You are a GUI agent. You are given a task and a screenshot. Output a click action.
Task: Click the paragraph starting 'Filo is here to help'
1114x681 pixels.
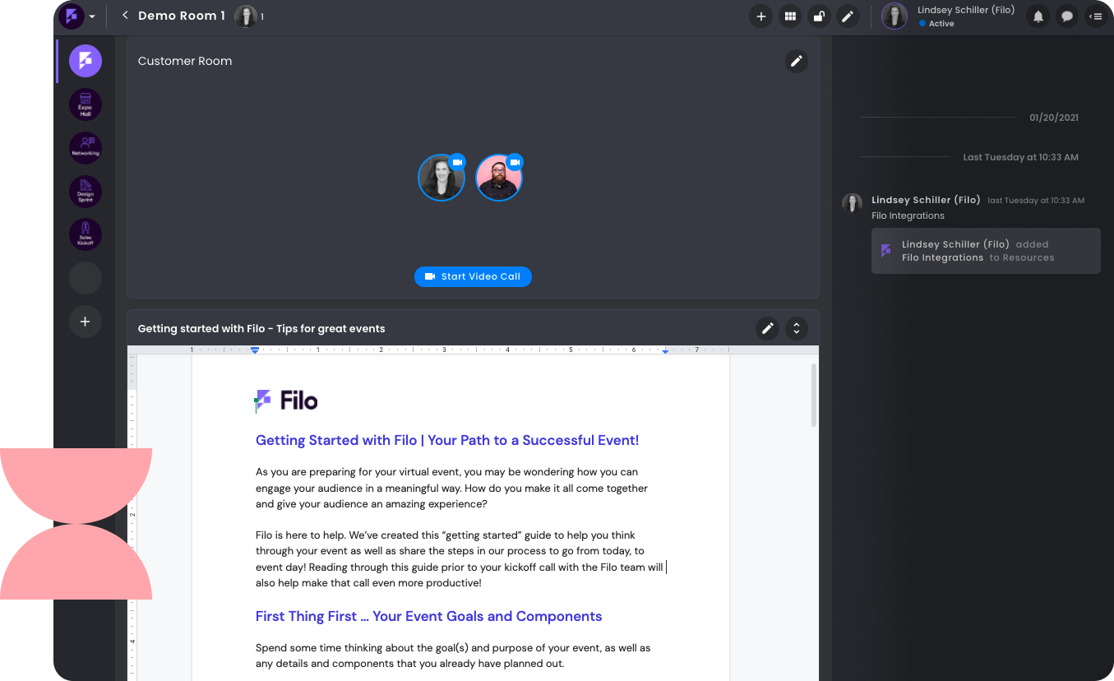(460, 559)
